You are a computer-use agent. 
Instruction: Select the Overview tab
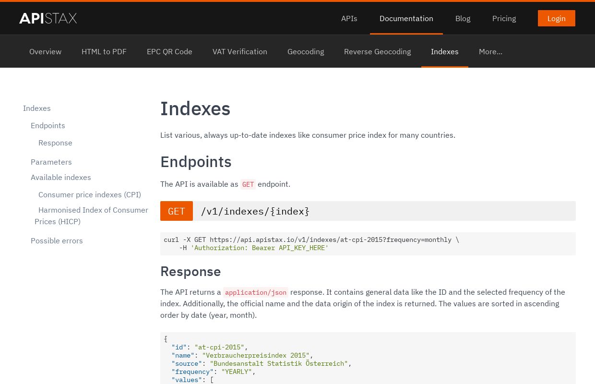point(45,51)
